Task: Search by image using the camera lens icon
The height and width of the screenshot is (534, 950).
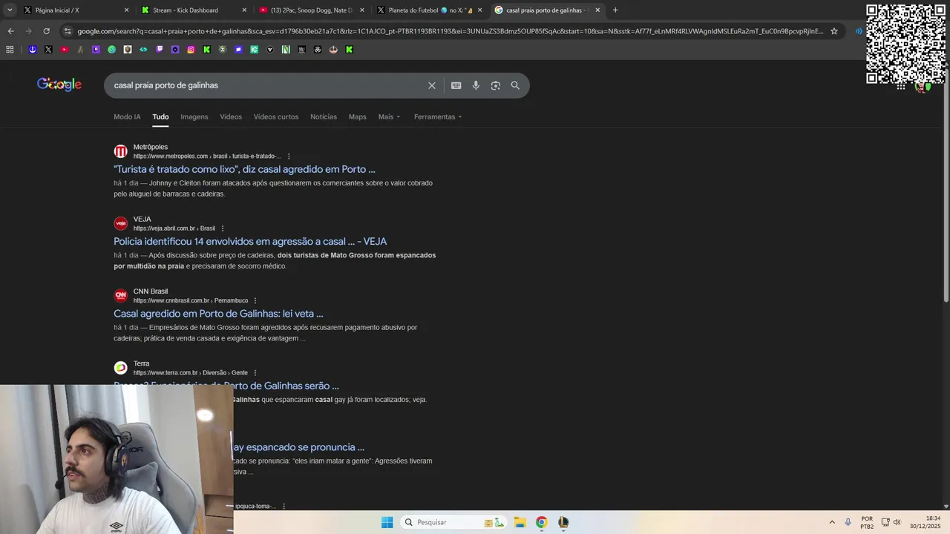Action: [496, 85]
